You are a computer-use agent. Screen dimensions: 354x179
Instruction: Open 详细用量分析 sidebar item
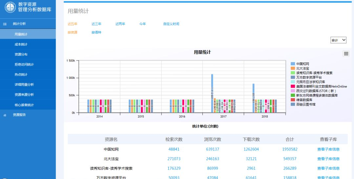coord(28,84)
